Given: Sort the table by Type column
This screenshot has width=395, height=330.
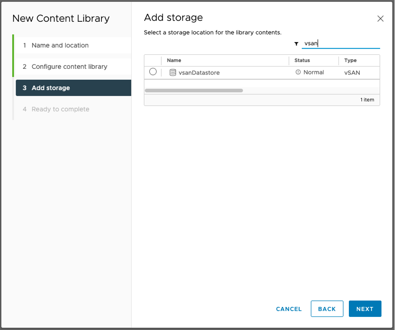Looking at the screenshot, I should (350, 61).
